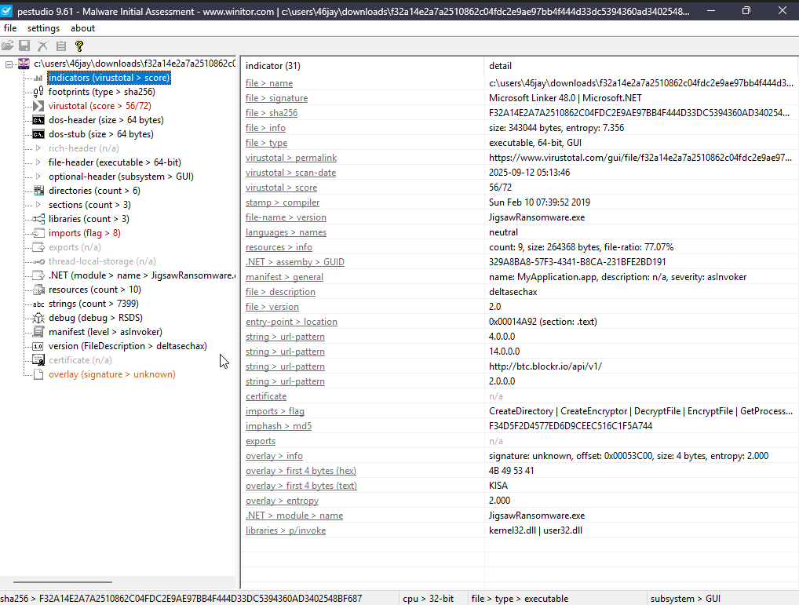The height and width of the screenshot is (605, 799).
Task: Click the yellow help question mark icon
Action: [79, 46]
